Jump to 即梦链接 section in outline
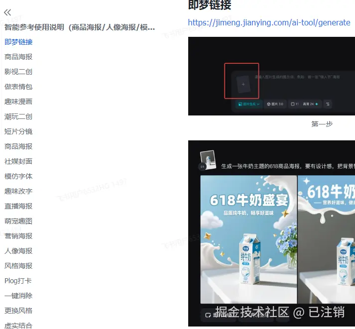355x329 pixels. pyautogui.click(x=18, y=42)
